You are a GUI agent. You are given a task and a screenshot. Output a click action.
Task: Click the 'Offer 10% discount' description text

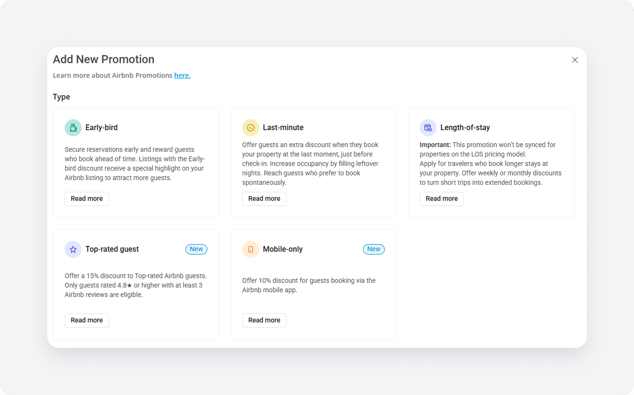click(x=309, y=285)
